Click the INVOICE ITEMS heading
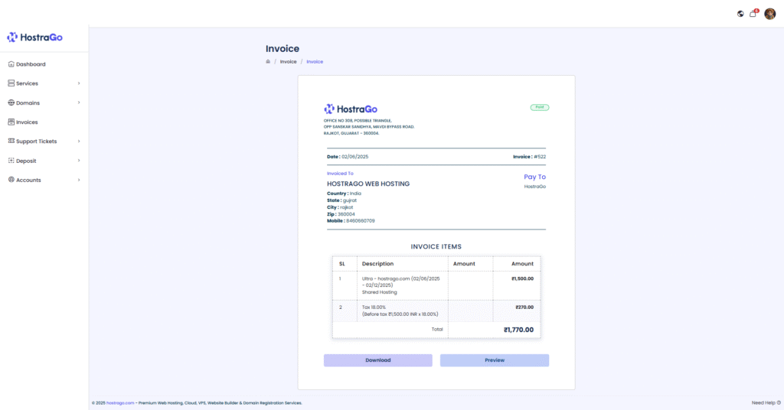The height and width of the screenshot is (410, 784). (436, 247)
